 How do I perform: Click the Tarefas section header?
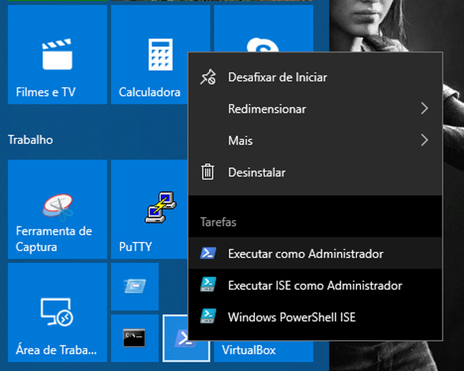pyautogui.click(x=218, y=222)
